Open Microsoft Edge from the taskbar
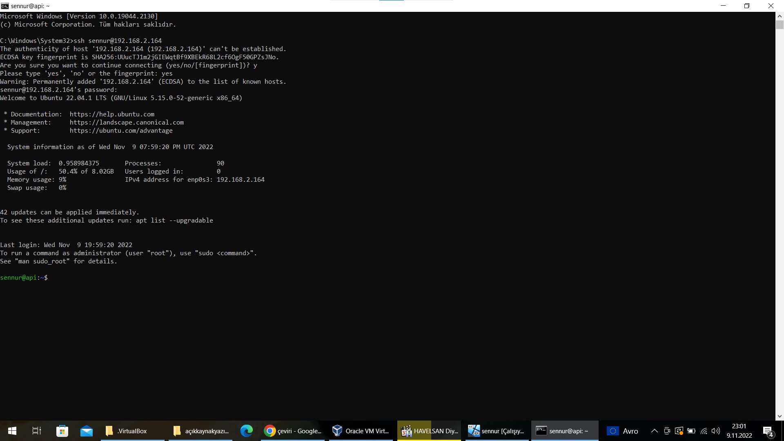The width and height of the screenshot is (784, 441). click(x=247, y=431)
